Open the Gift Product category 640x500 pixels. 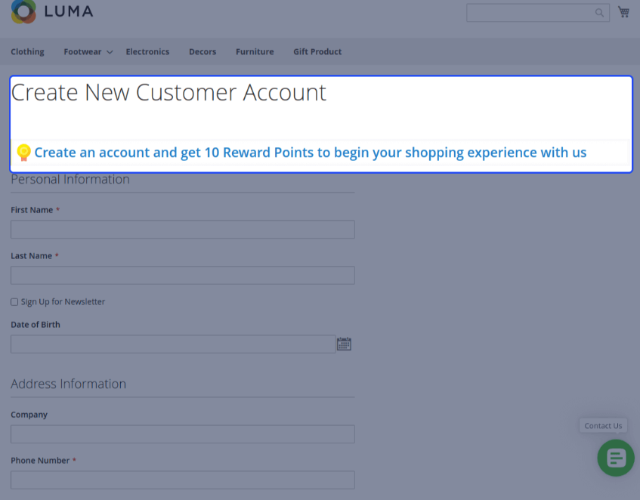click(317, 52)
